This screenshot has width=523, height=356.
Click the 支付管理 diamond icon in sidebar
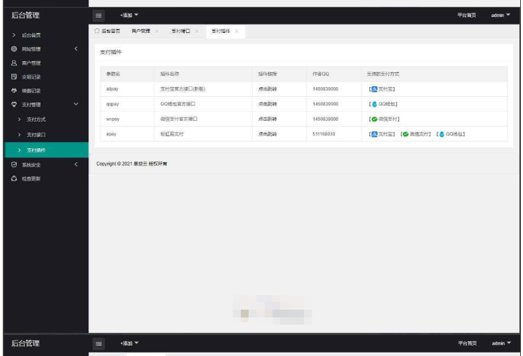point(13,105)
